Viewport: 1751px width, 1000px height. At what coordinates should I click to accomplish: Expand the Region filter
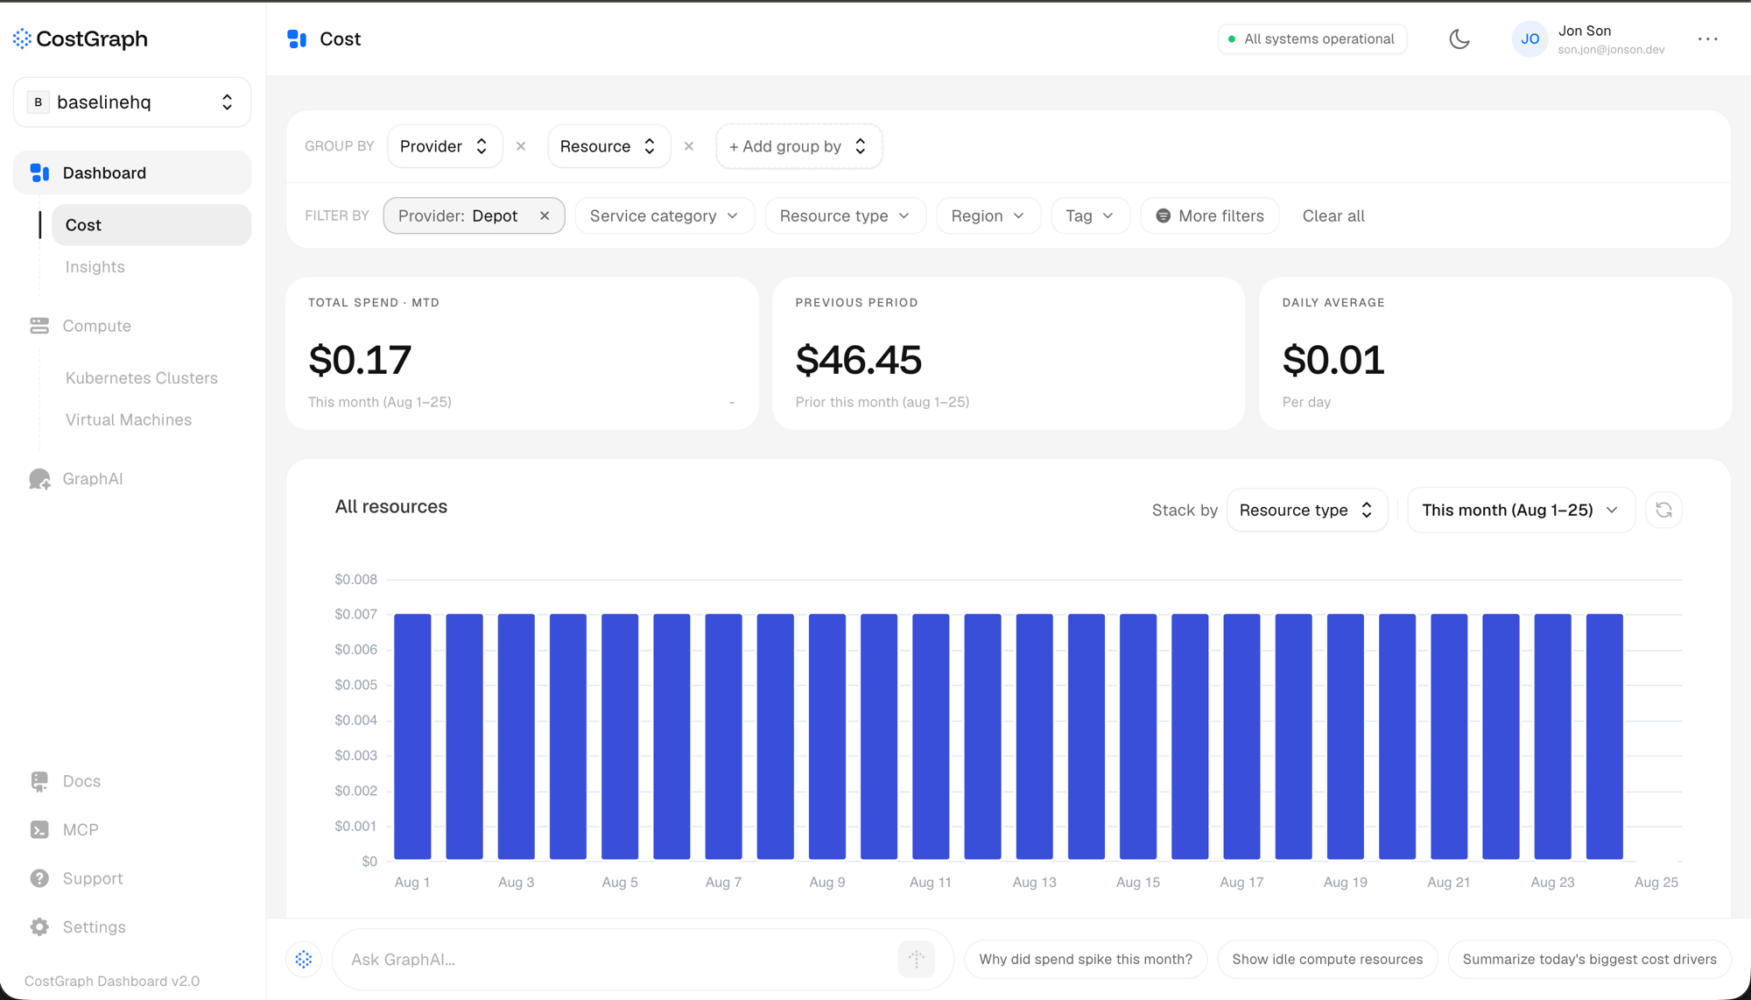click(988, 215)
